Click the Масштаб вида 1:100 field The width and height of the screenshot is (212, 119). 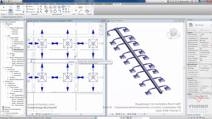(x=205, y=34)
